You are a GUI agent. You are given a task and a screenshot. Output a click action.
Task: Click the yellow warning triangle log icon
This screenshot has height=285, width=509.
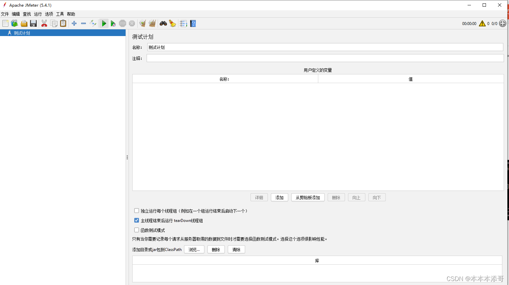[x=482, y=23]
